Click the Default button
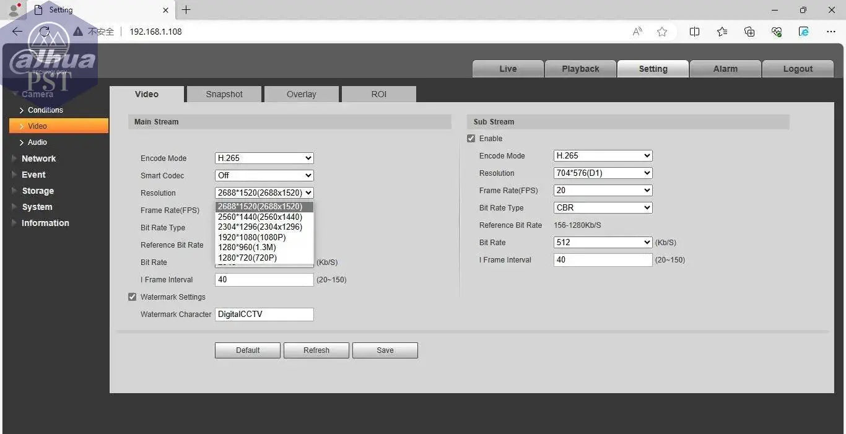This screenshot has width=846, height=434. coord(248,350)
